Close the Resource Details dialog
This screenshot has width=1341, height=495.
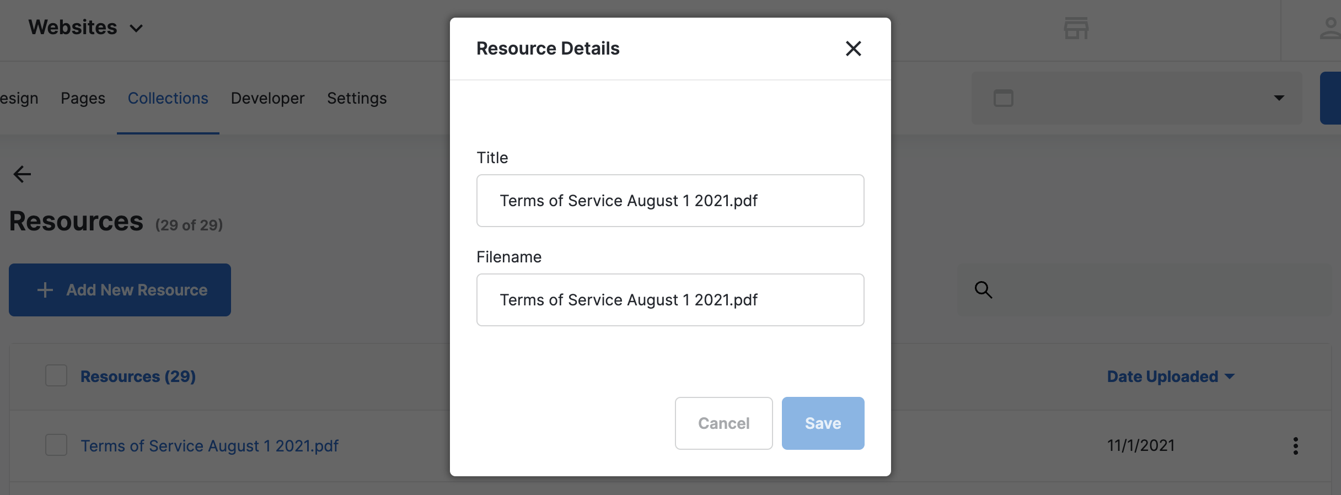[x=853, y=49]
